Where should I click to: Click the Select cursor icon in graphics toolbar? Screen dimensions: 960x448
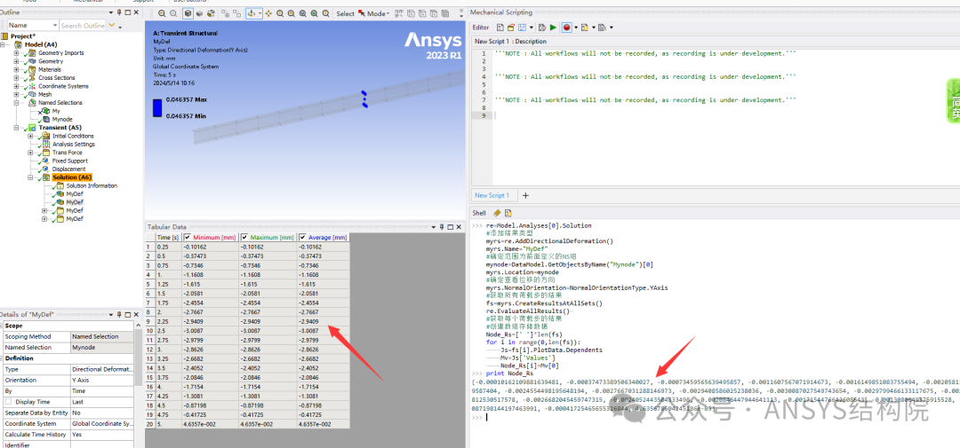coord(361,13)
